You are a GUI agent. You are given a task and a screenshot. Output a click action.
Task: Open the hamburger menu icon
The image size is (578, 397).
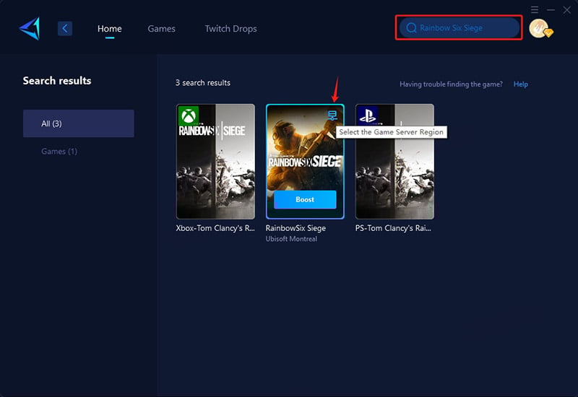pyautogui.click(x=535, y=9)
